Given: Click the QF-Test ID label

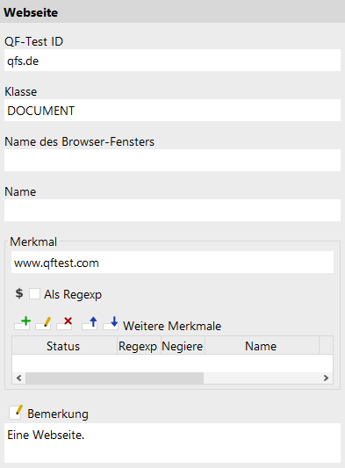Looking at the screenshot, I should coord(33,41).
